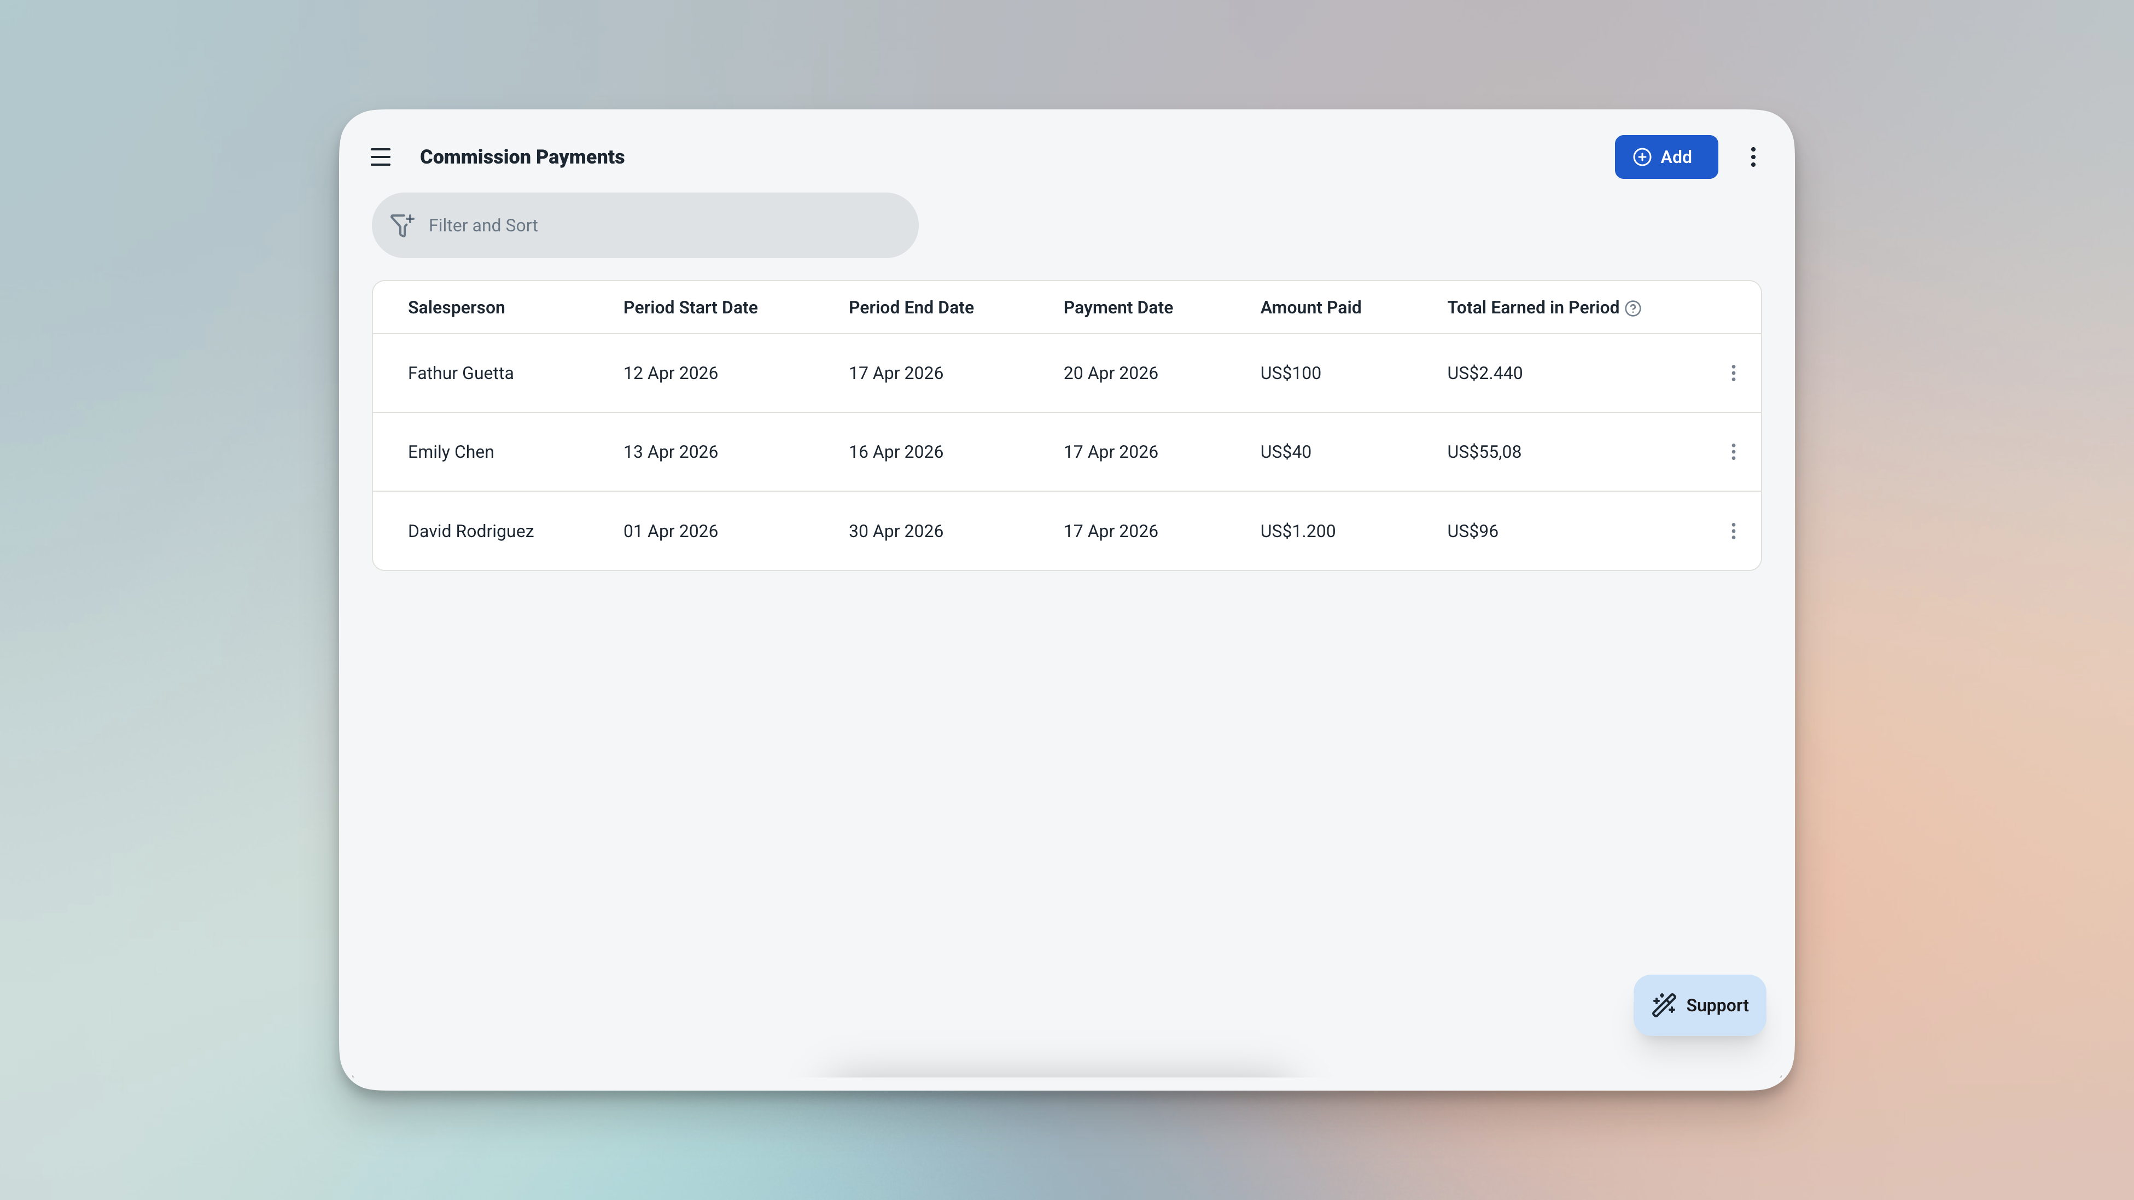The image size is (2134, 1200).
Task: Sort by Payment Date column header
Action: 1117,307
